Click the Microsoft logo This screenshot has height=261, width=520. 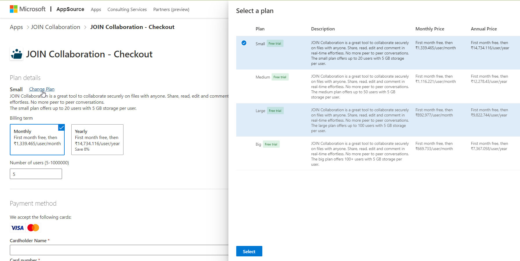[x=28, y=9]
